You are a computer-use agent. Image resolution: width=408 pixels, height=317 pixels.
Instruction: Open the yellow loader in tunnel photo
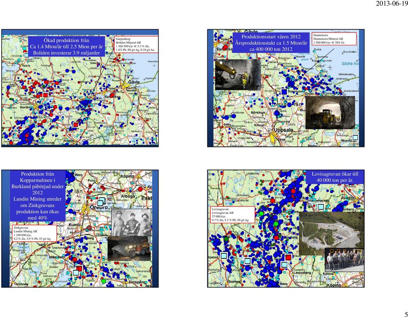pyautogui.click(x=330, y=113)
